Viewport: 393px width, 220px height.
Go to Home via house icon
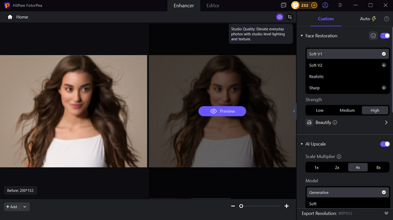coord(10,17)
